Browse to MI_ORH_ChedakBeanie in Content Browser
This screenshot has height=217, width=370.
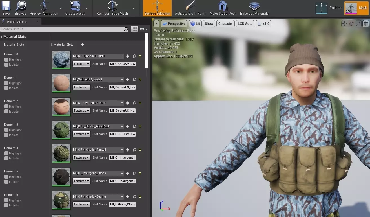pos(134,197)
